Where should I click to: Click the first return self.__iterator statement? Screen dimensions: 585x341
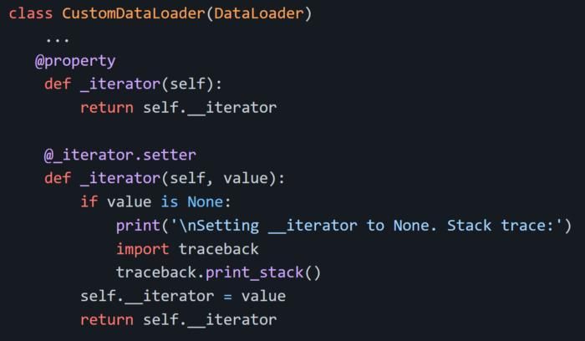pos(178,108)
